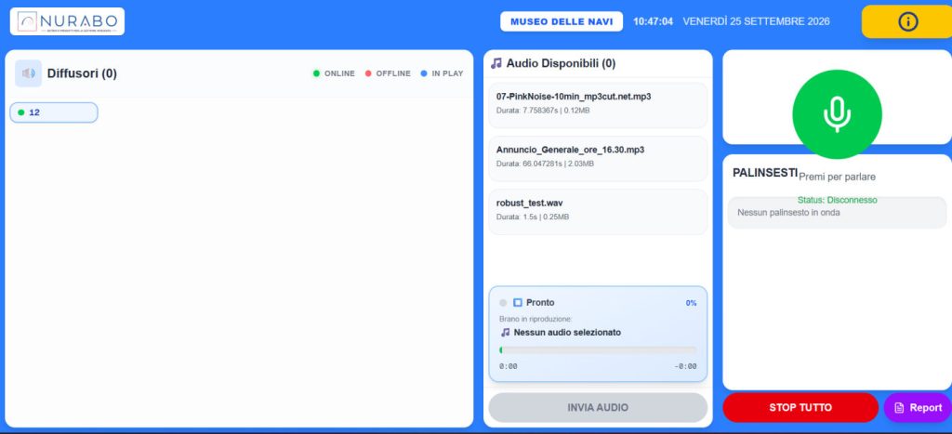Image resolution: width=952 pixels, height=434 pixels.
Task: Select the robust_test.wav audio file
Action: point(598,212)
